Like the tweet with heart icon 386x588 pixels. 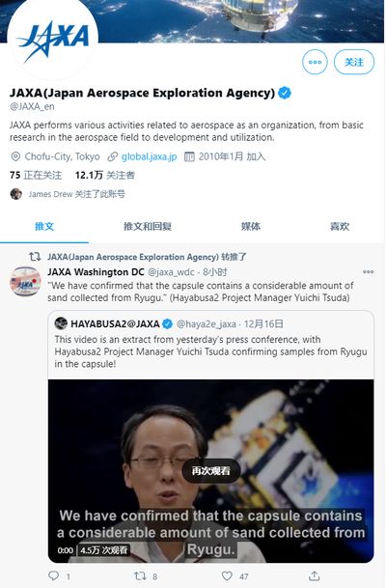click(x=227, y=575)
